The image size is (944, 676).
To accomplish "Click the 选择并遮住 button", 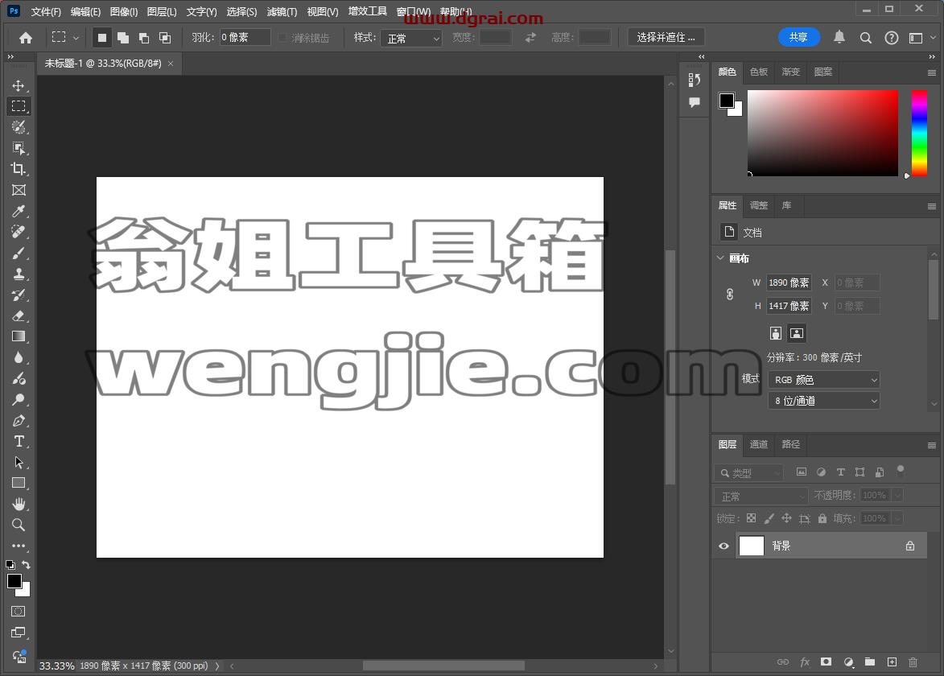I will (x=666, y=37).
